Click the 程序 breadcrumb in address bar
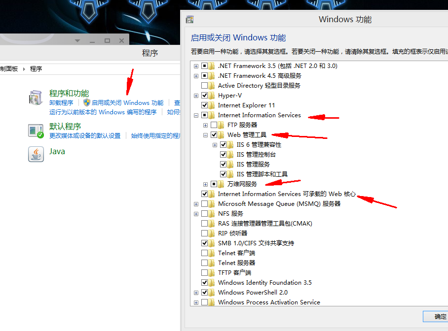Image resolution: width=448 pixels, height=331 pixels. (36, 69)
